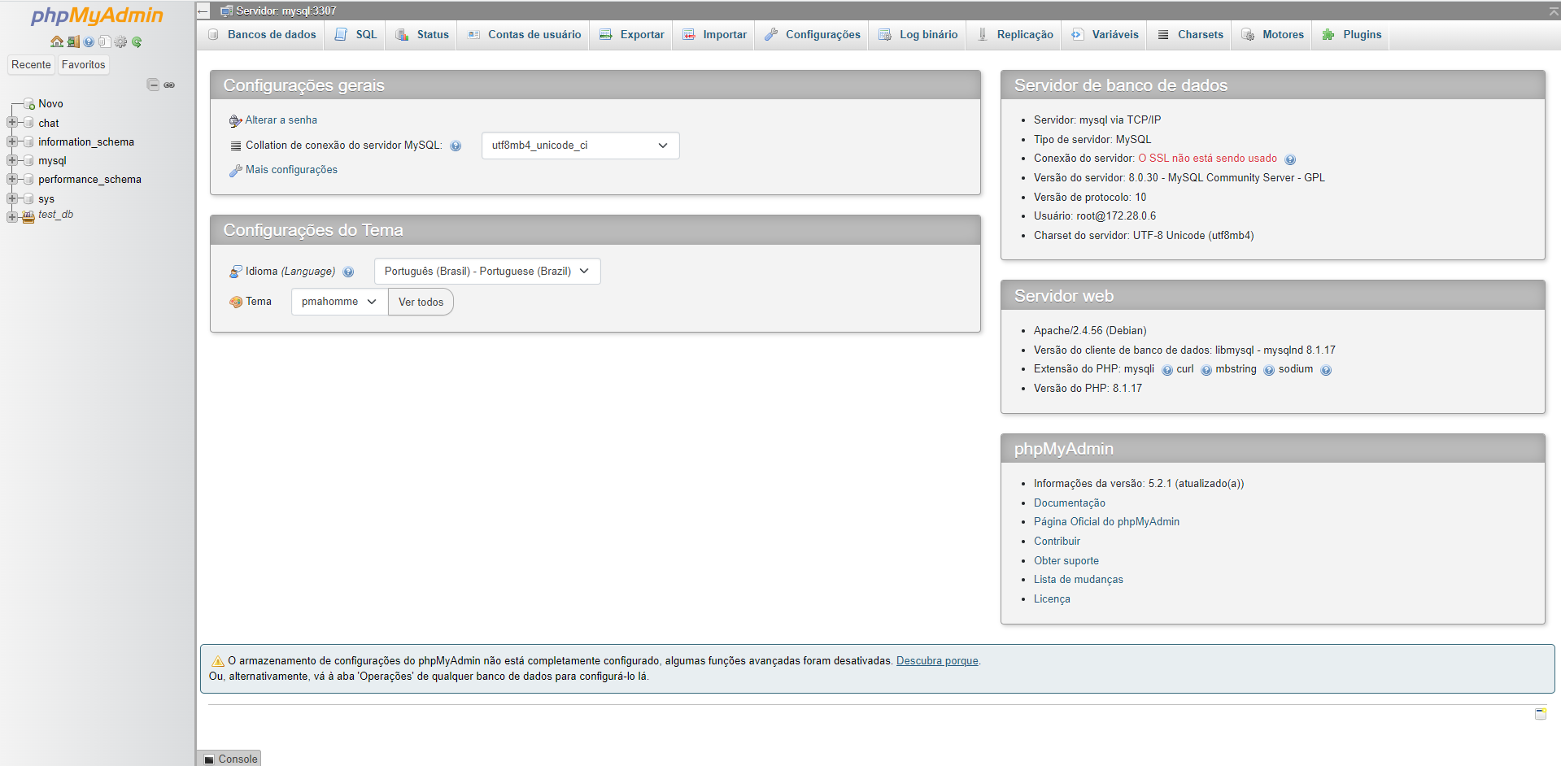Collapse all navigation tree items

[153, 85]
